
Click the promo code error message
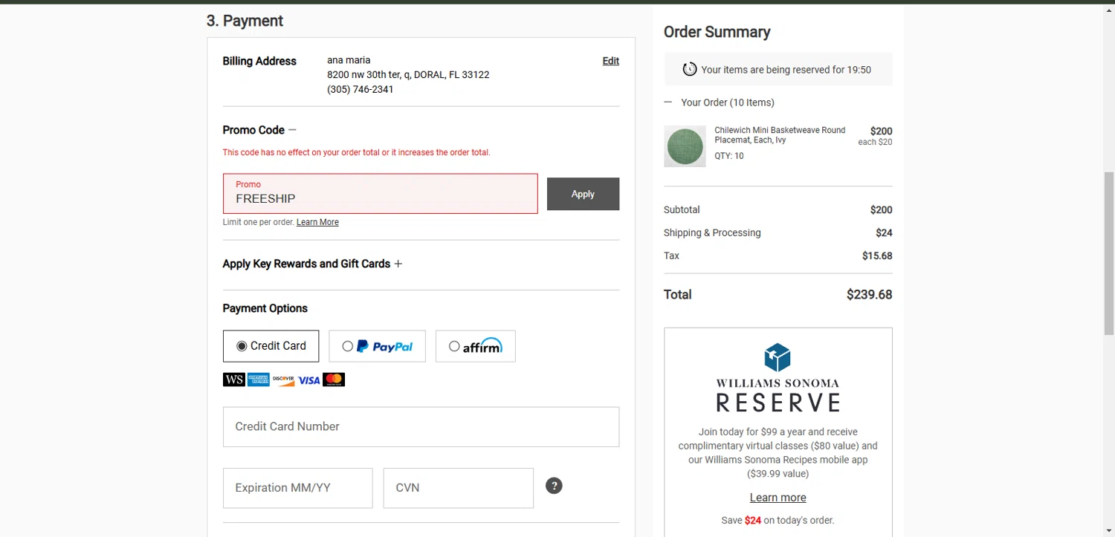click(356, 152)
